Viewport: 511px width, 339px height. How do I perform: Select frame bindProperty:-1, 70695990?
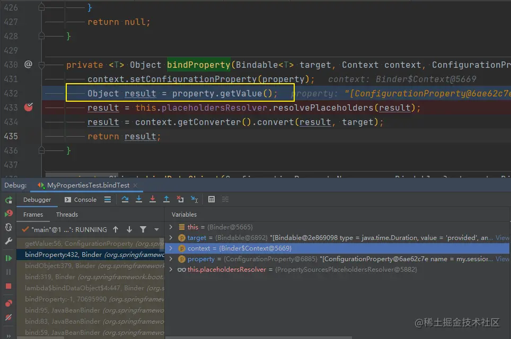click(91, 299)
